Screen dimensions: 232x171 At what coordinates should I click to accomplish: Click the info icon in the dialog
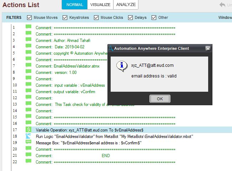tap(122, 66)
